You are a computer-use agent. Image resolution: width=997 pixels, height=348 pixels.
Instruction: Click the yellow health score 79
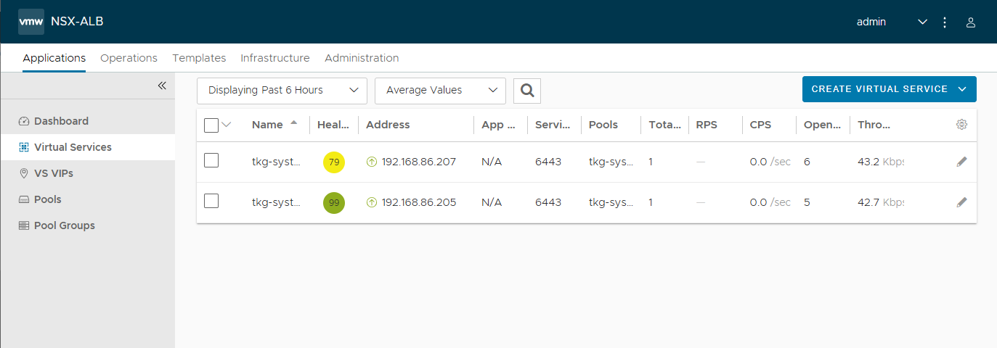pos(334,162)
